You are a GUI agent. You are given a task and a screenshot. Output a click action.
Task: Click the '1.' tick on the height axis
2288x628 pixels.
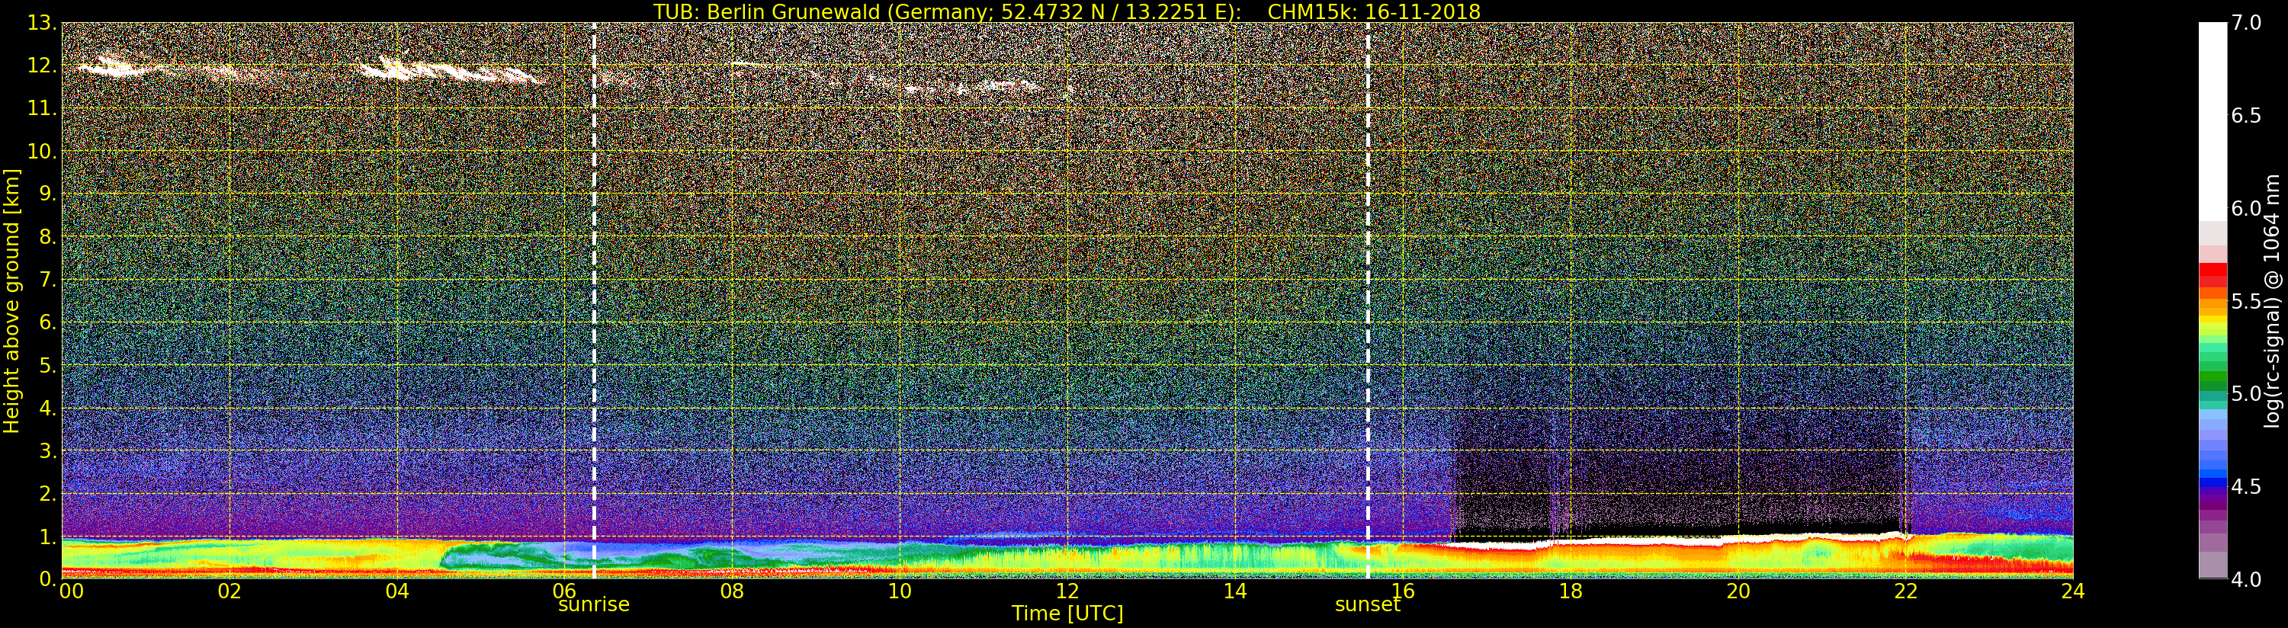(x=47, y=536)
